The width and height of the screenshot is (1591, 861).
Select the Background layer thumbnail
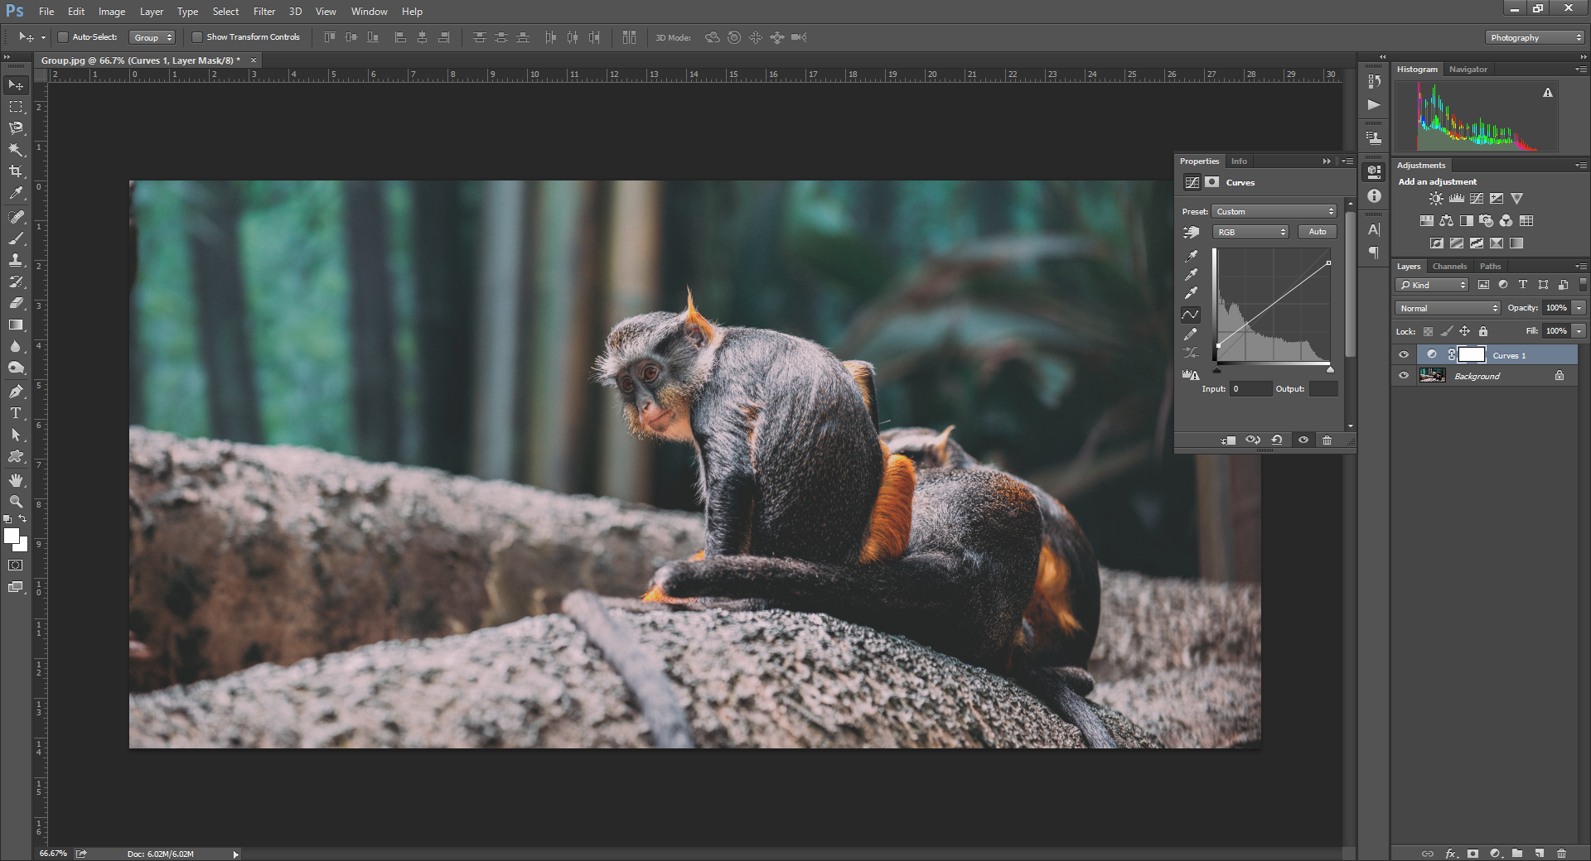pos(1432,375)
